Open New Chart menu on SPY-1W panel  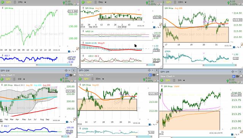[8, 75]
